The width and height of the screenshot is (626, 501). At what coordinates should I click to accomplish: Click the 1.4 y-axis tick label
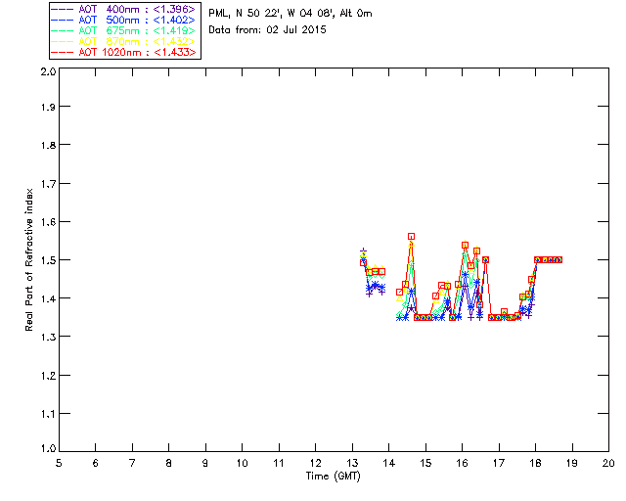(48, 298)
